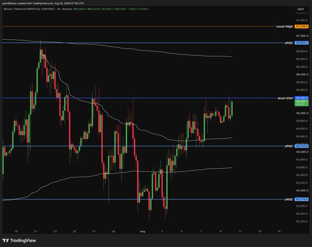Click the green current price tag 65,306.1

tap(301, 103)
